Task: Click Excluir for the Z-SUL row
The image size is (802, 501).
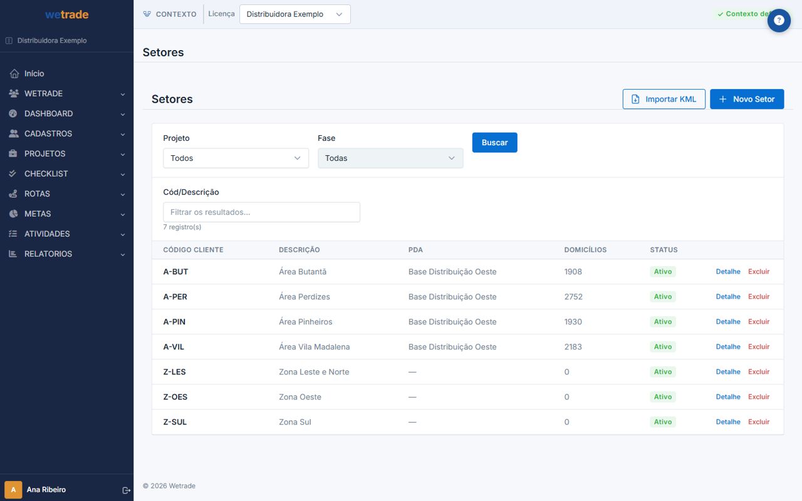Action: [759, 422]
